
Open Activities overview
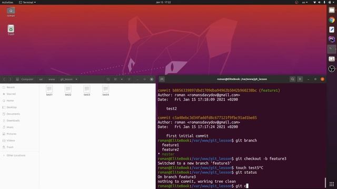point(7,2)
